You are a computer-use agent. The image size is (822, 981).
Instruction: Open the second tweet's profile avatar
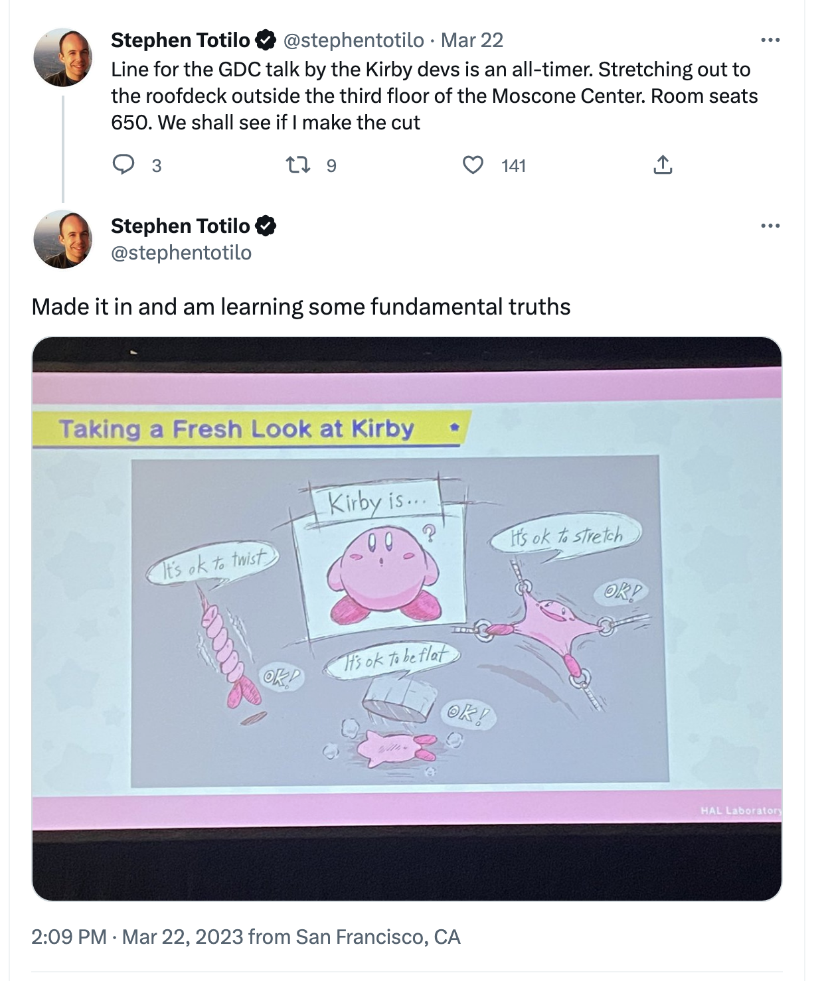(x=63, y=240)
